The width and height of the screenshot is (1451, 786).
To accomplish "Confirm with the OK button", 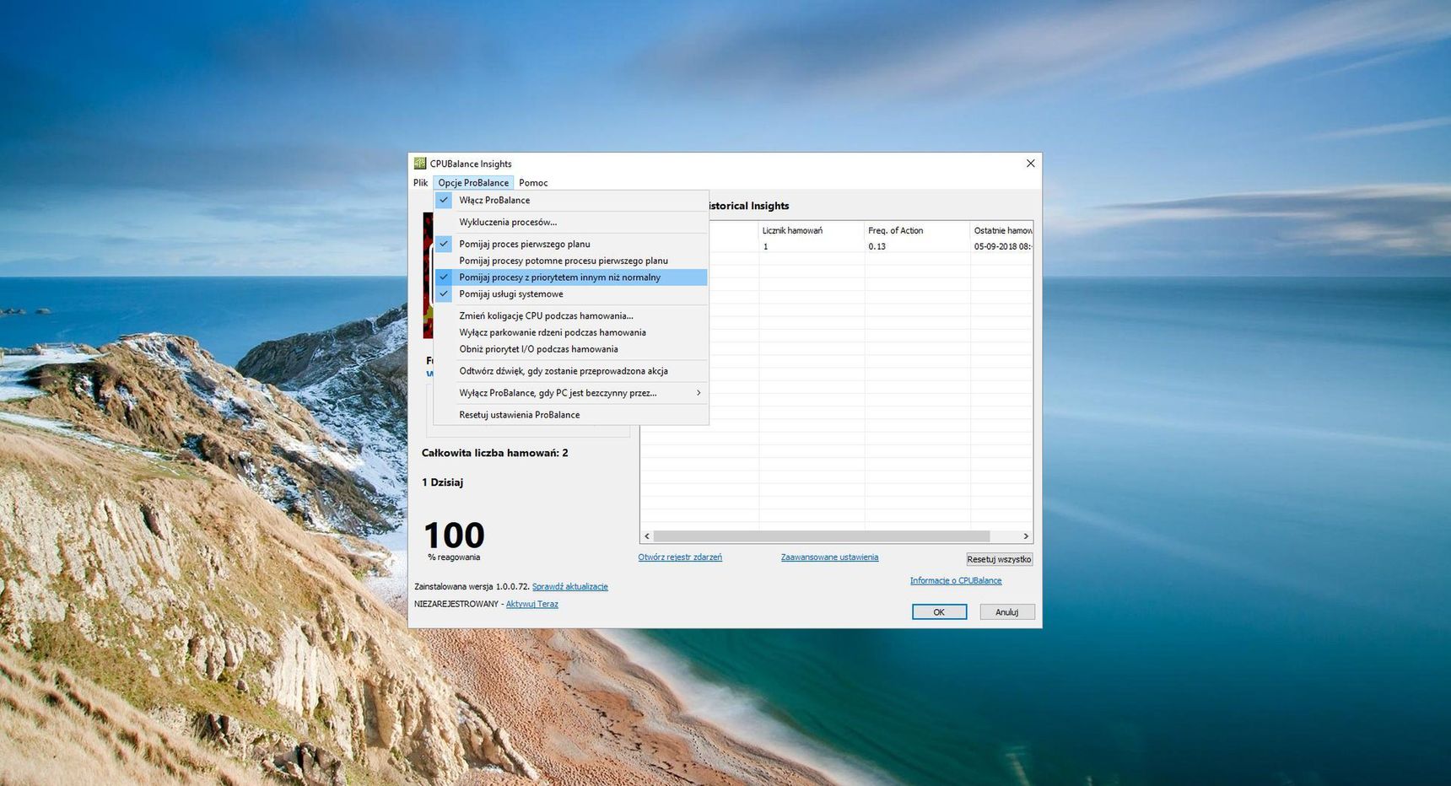I will [x=939, y=612].
